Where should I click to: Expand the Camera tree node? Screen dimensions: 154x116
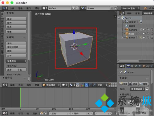point(123,30)
